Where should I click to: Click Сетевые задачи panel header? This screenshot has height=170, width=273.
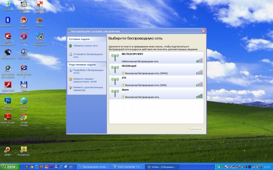87,39
